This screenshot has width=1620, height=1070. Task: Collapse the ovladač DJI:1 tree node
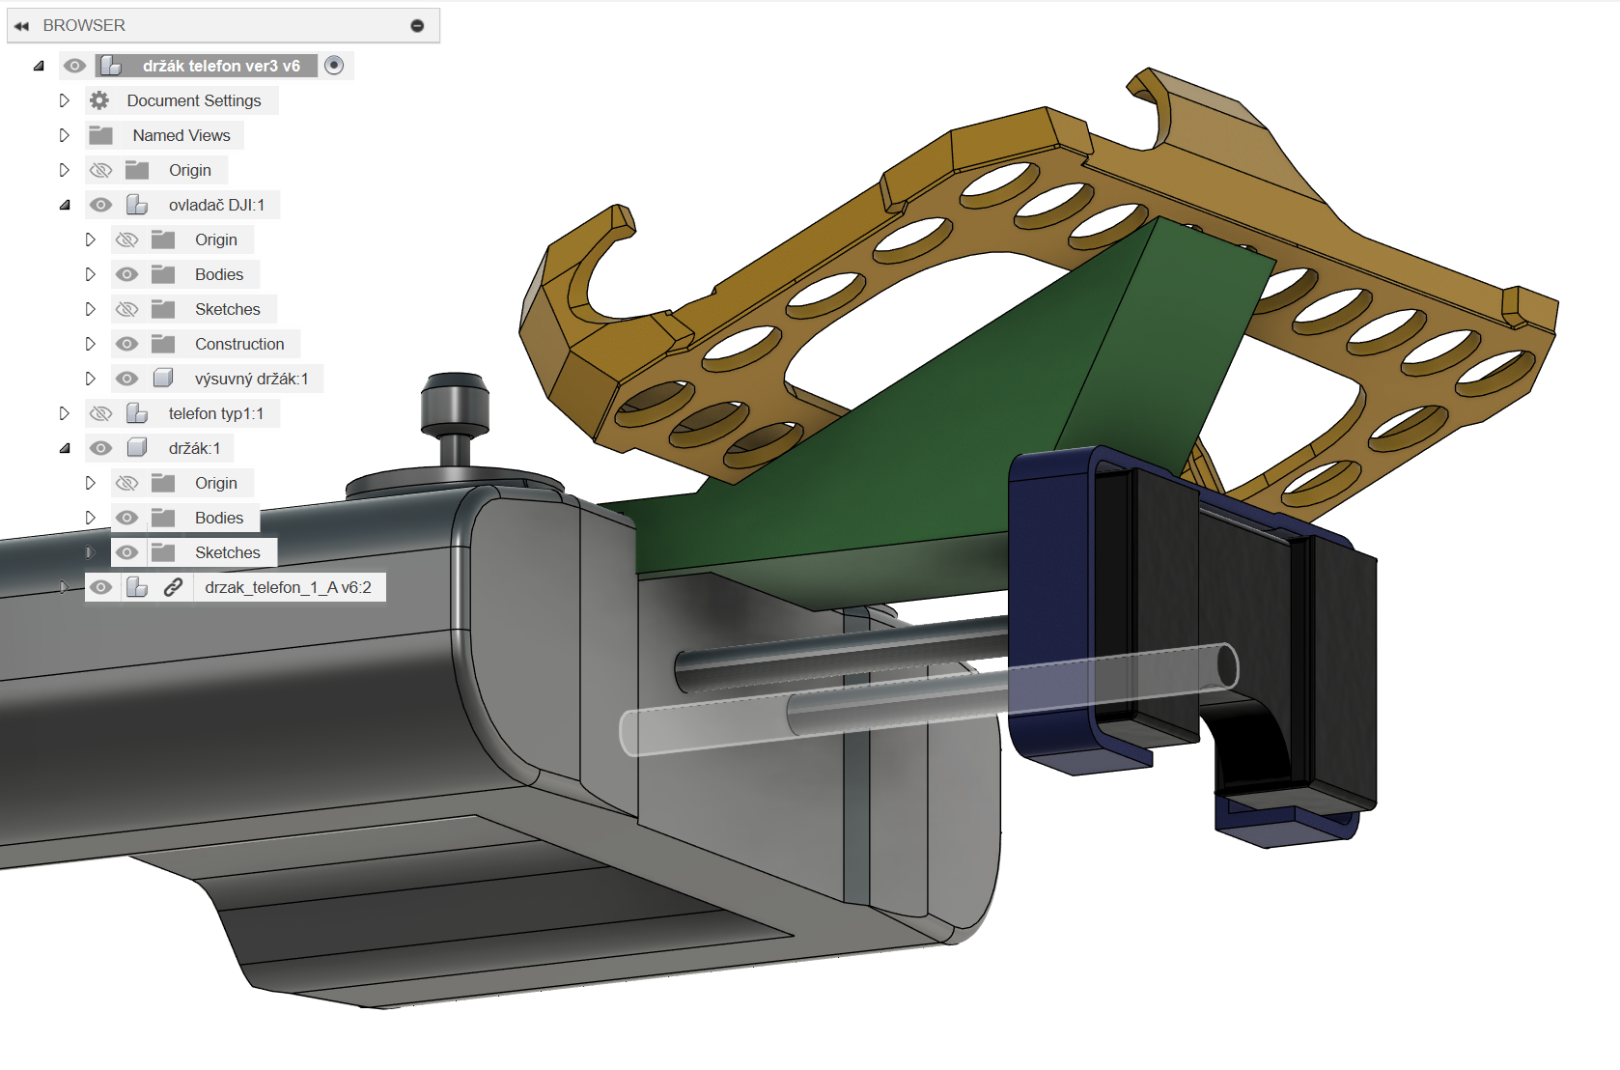(x=65, y=205)
